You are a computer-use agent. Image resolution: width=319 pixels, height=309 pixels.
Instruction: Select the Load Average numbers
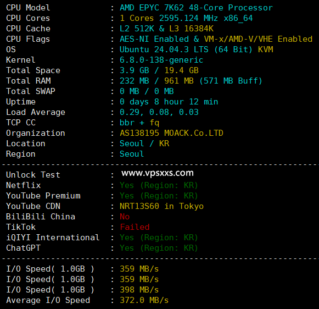pos(159,112)
